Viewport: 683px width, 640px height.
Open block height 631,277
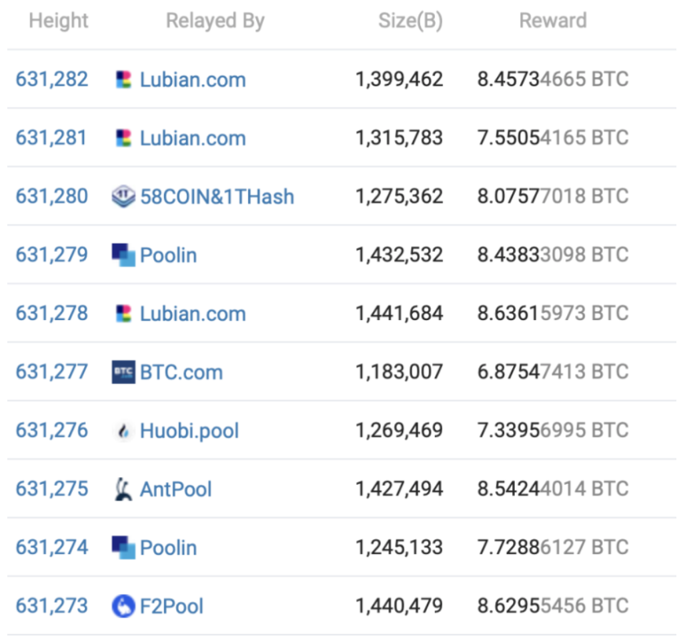pyautogui.click(x=52, y=372)
